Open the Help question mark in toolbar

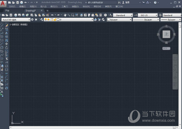coord(105,15)
